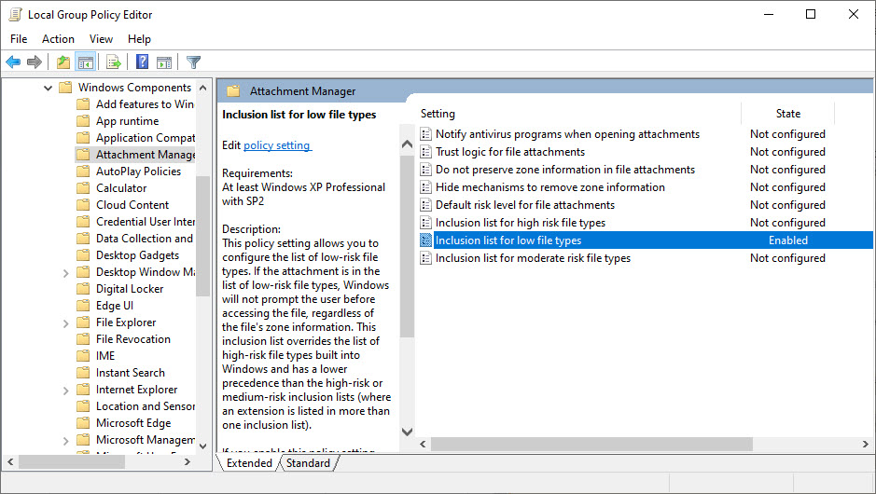This screenshot has width=876, height=494.
Task: Click the 'policy setting' edit link
Action: pos(277,145)
